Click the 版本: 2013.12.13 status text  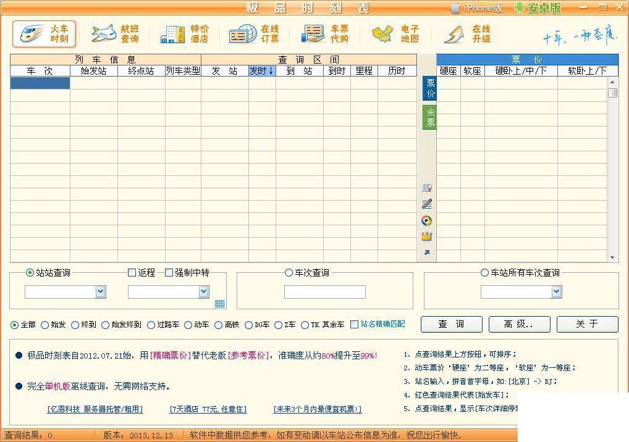click(138, 435)
